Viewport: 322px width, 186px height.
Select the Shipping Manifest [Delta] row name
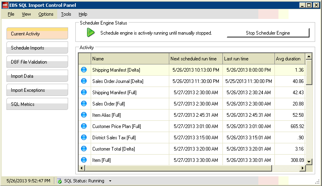point(116,70)
